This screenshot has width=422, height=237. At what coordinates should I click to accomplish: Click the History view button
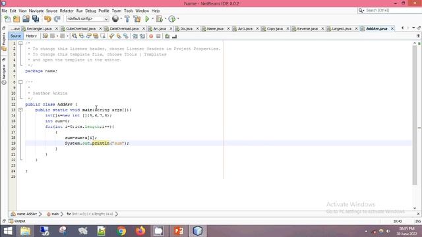point(32,36)
